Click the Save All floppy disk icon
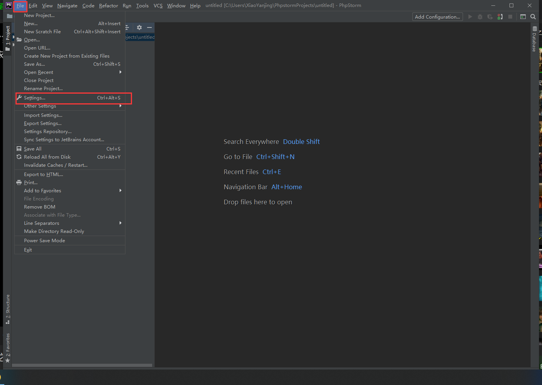 coord(19,149)
